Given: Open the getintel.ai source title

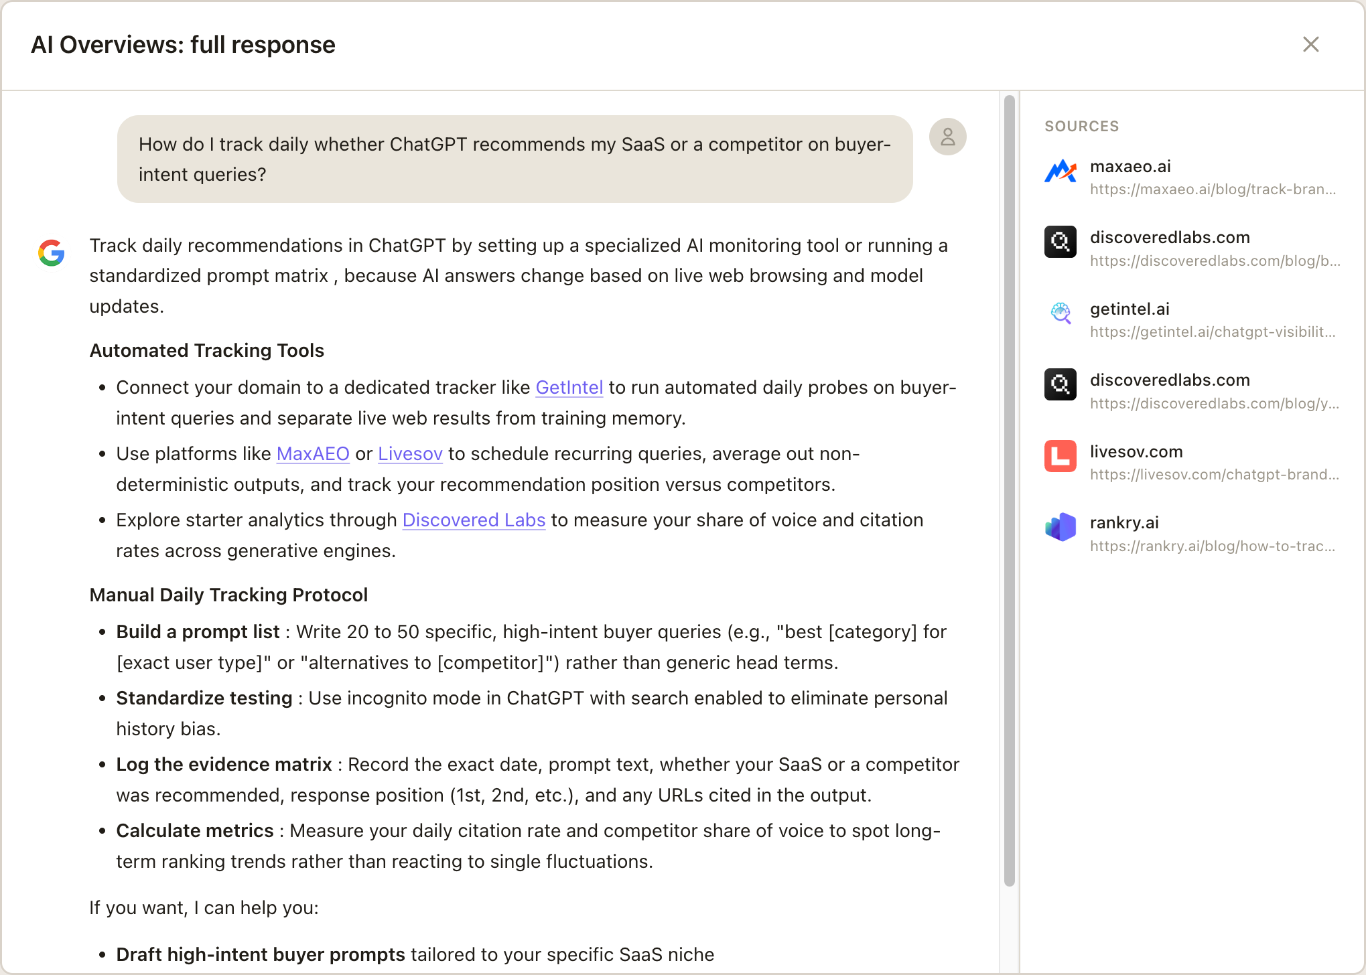Looking at the screenshot, I should [x=1130, y=309].
